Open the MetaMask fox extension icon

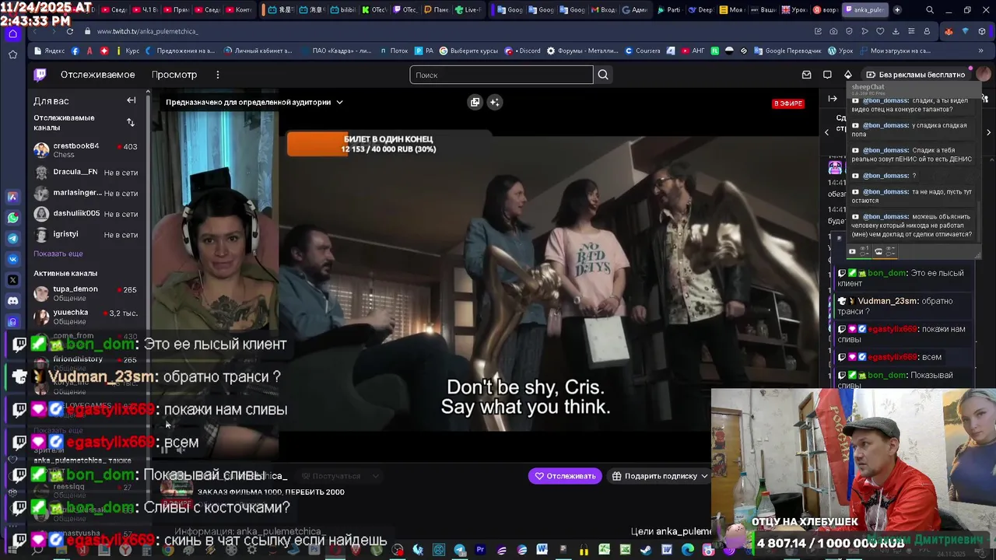point(949,31)
